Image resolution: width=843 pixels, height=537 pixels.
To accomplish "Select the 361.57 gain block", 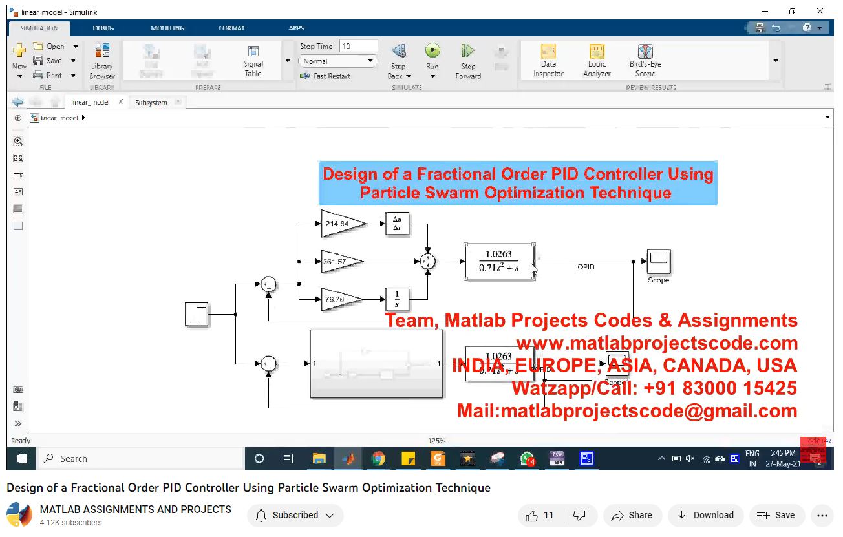I will (x=343, y=262).
